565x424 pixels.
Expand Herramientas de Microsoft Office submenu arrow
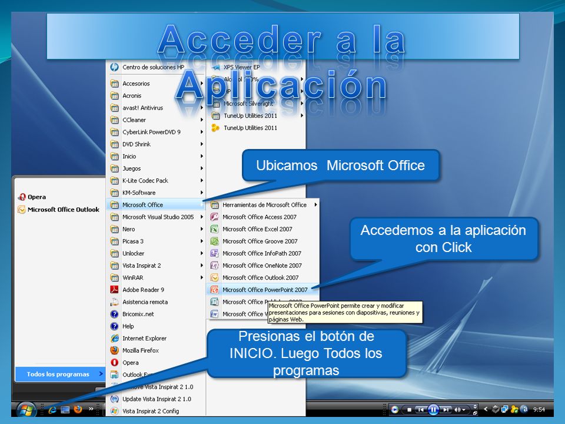(315, 205)
